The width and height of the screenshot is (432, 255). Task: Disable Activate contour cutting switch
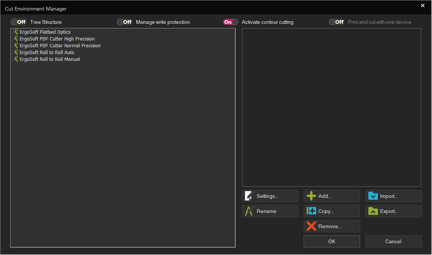[x=231, y=22]
